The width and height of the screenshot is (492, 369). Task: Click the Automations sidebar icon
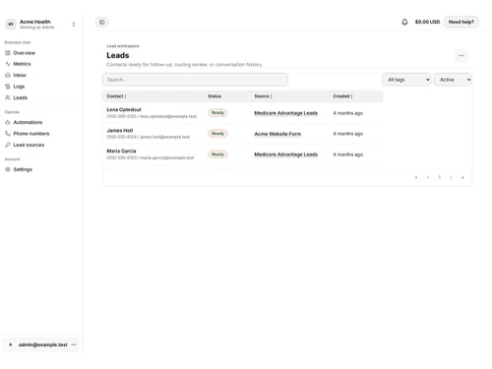[x=8, y=122]
